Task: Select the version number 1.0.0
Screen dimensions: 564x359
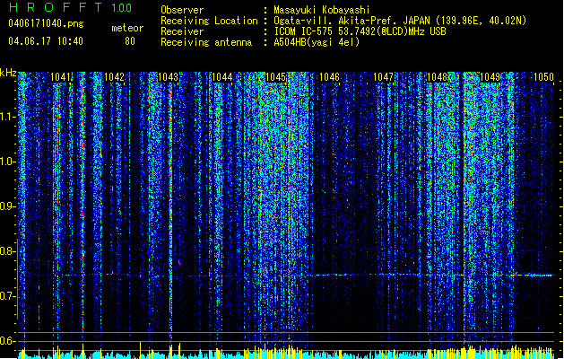Action: coord(122,7)
